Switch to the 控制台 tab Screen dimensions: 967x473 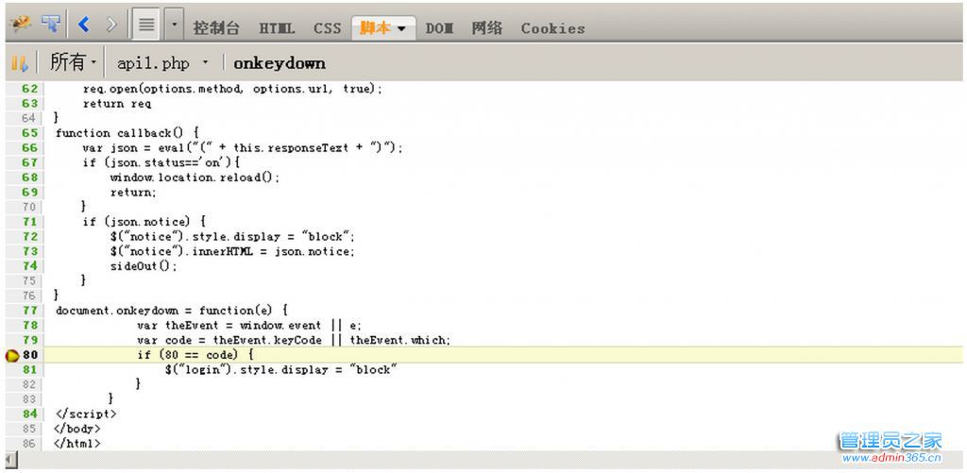pyautogui.click(x=216, y=27)
